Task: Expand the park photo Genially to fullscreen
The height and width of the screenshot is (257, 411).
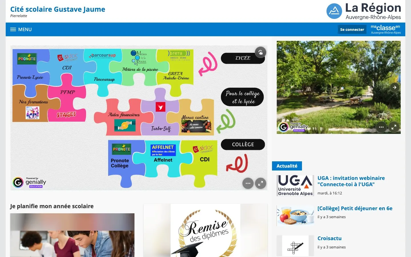Action: point(394,127)
